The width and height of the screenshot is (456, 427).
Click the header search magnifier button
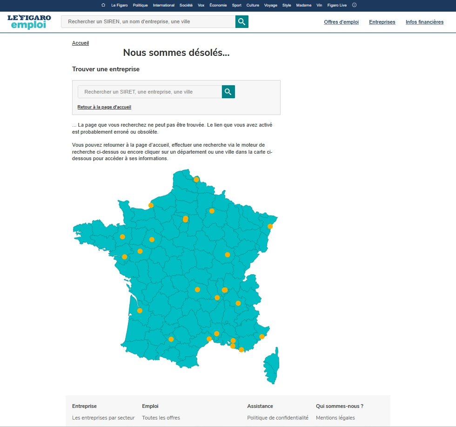[241, 21]
